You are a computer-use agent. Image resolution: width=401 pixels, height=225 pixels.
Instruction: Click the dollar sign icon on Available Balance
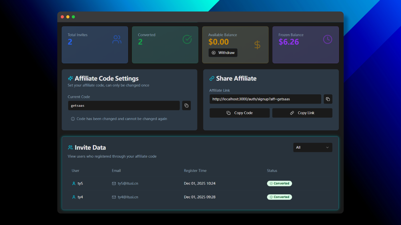tap(257, 45)
